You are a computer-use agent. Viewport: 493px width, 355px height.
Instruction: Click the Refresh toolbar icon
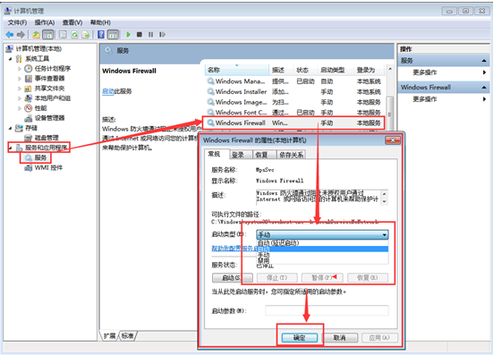pos(74,35)
